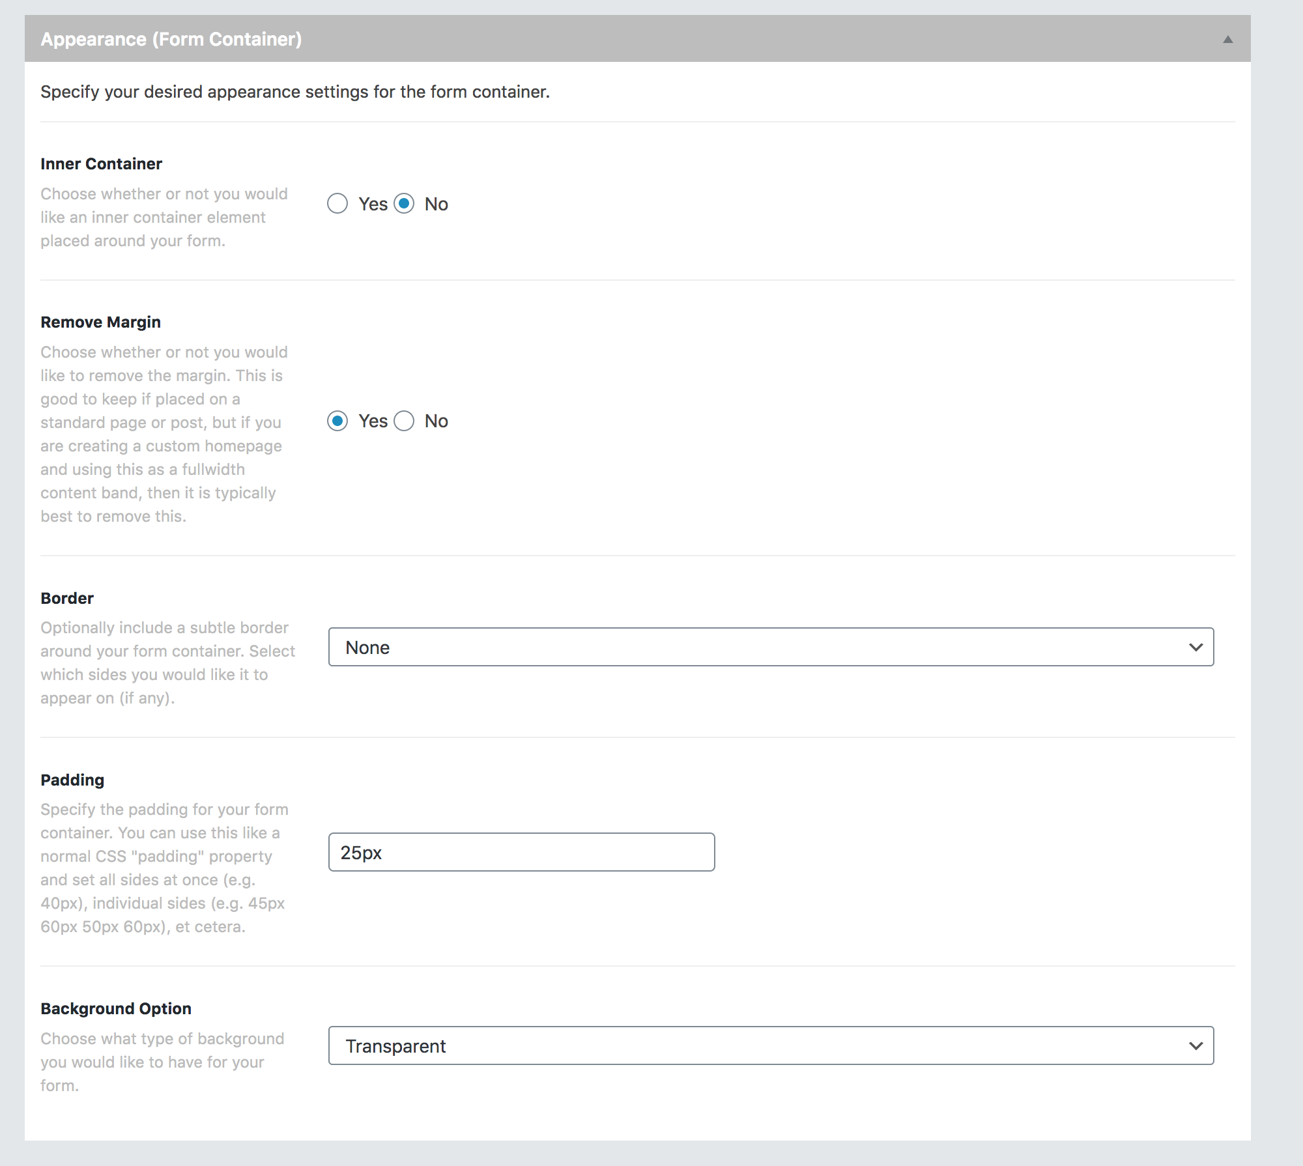This screenshot has height=1166, width=1303.
Task: Click the Inner Container setting label
Action: coord(101,164)
